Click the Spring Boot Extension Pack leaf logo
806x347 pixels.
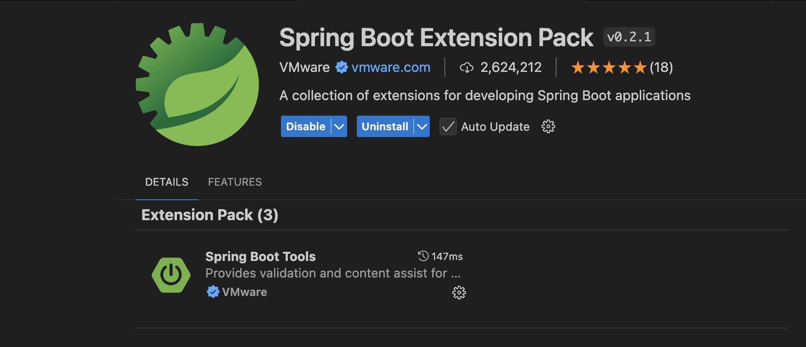point(197,85)
